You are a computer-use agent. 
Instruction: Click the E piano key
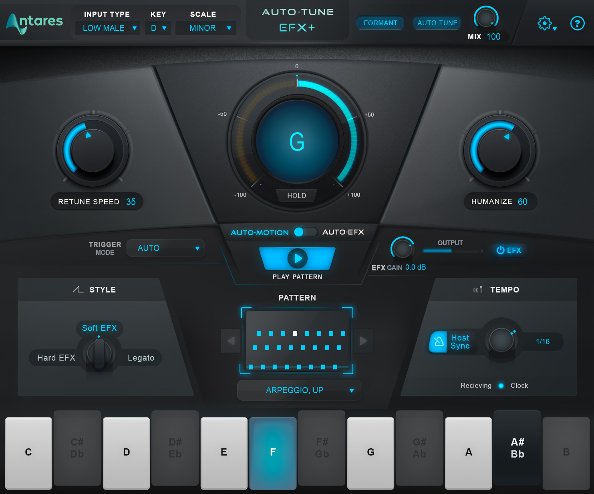224,453
